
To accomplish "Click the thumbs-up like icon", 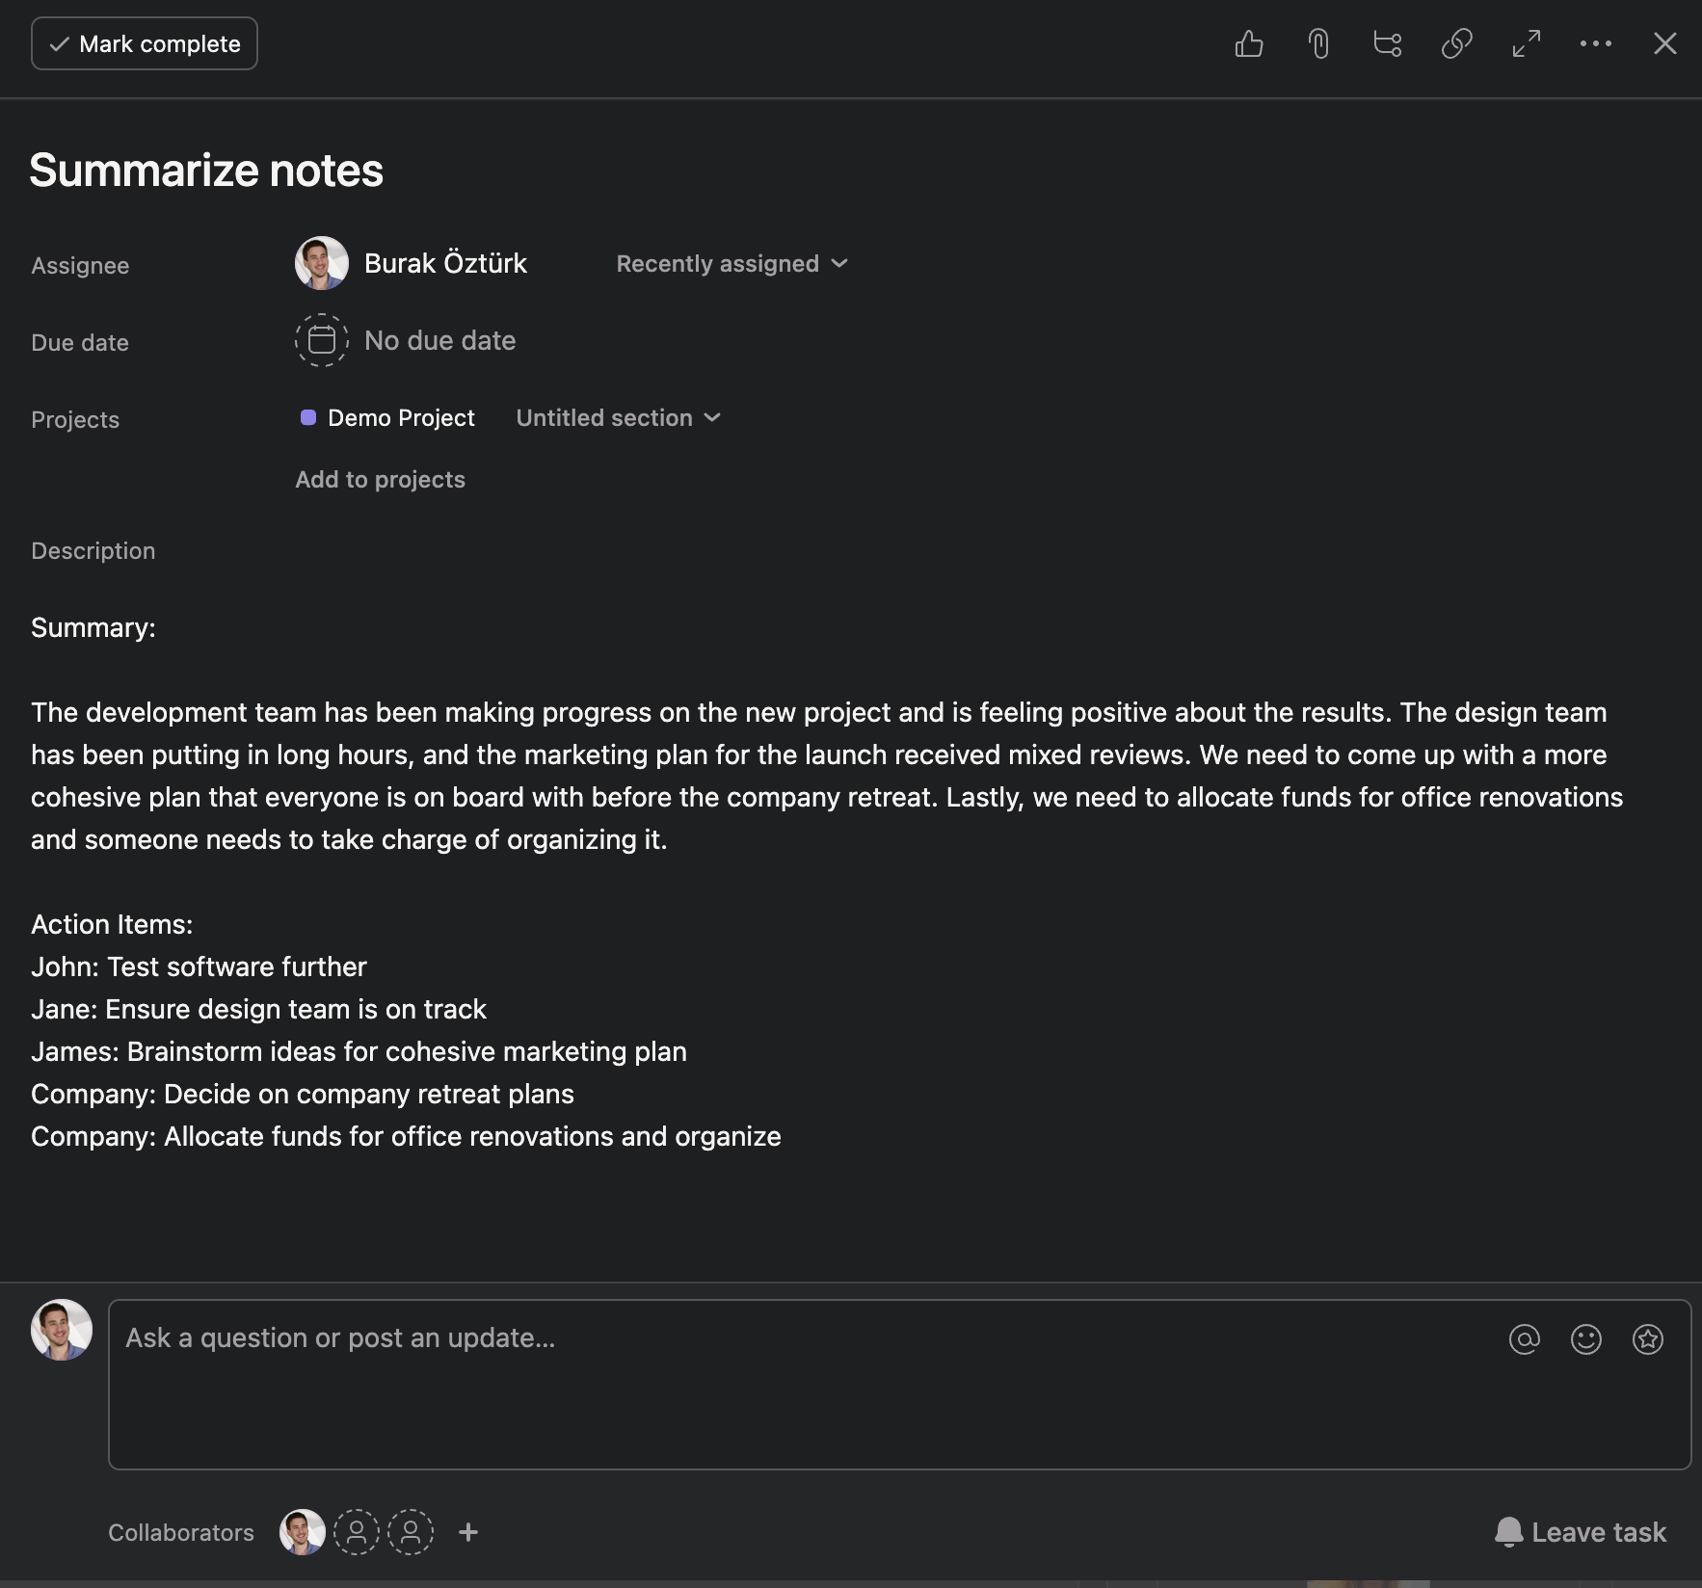I will pyautogui.click(x=1248, y=43).
